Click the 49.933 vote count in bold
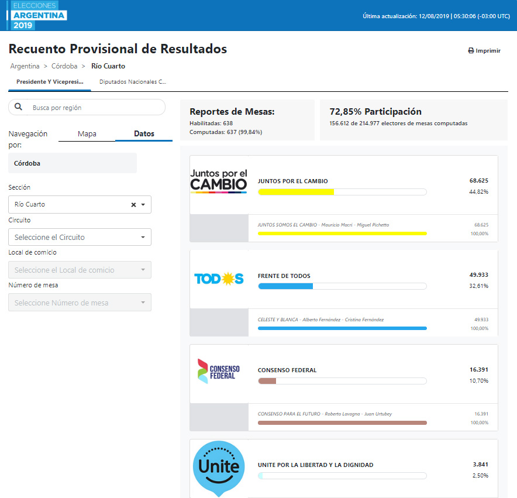 tap(479, 275)
